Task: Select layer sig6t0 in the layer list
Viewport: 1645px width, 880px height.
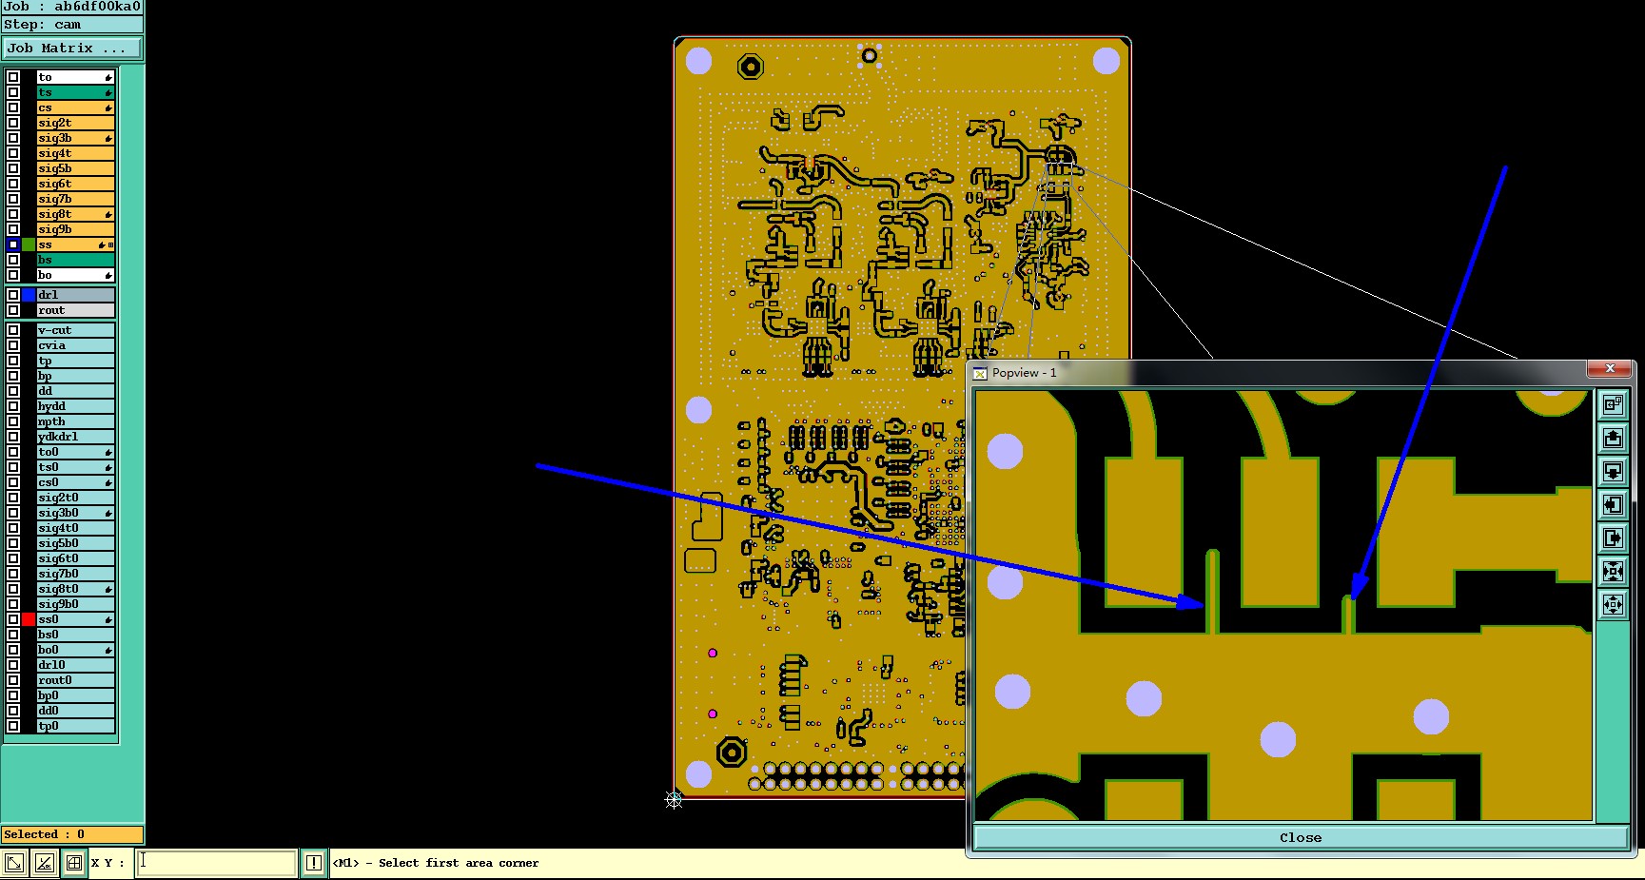Action: pos(75,558)
